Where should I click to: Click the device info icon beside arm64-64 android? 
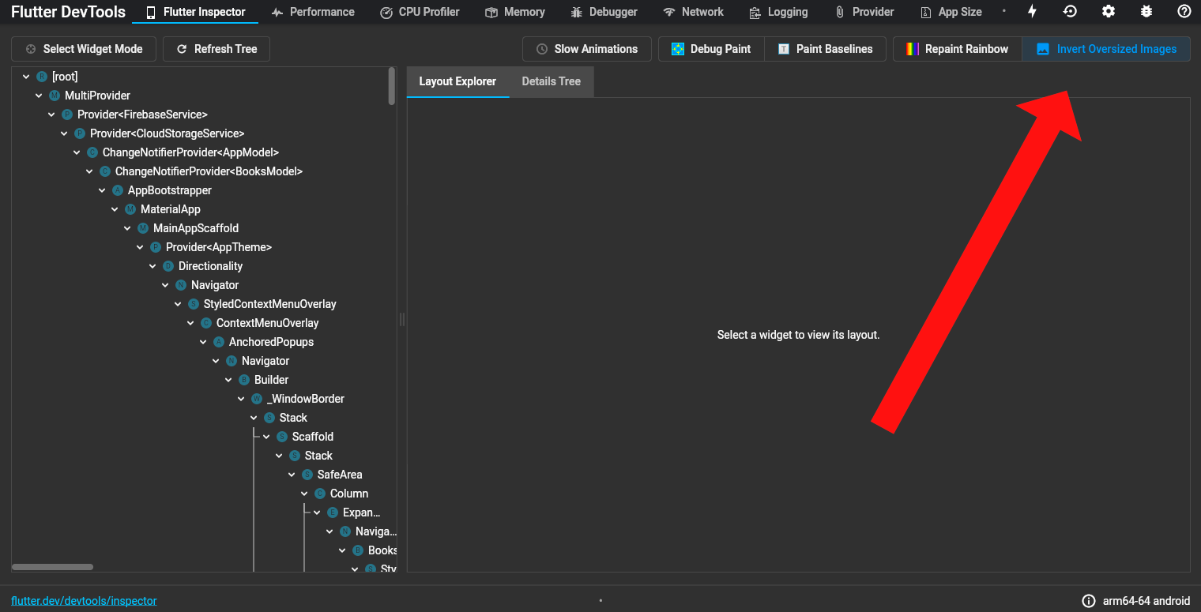1089,601
